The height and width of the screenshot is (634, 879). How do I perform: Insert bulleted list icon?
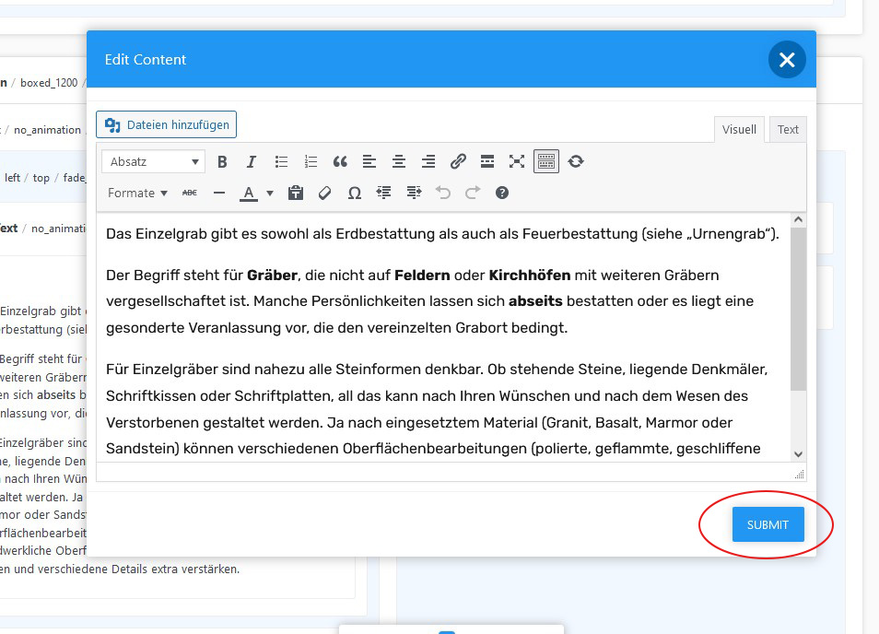pos(281,162)
